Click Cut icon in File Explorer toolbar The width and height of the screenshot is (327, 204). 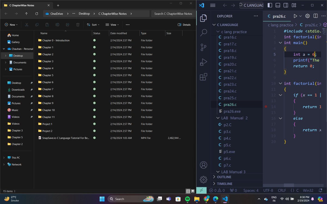27,25
